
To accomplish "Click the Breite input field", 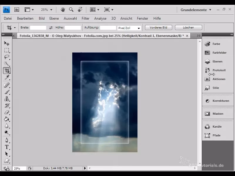I will click(38, 28).
